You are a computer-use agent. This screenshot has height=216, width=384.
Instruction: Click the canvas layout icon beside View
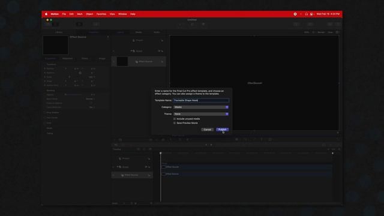pos(337,32)
